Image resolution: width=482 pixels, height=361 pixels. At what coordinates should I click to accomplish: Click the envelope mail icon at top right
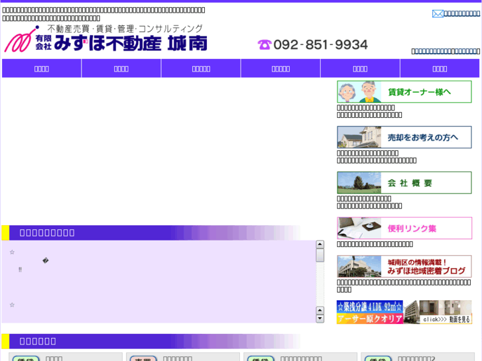pyautogui.click(x=438, y=14)
